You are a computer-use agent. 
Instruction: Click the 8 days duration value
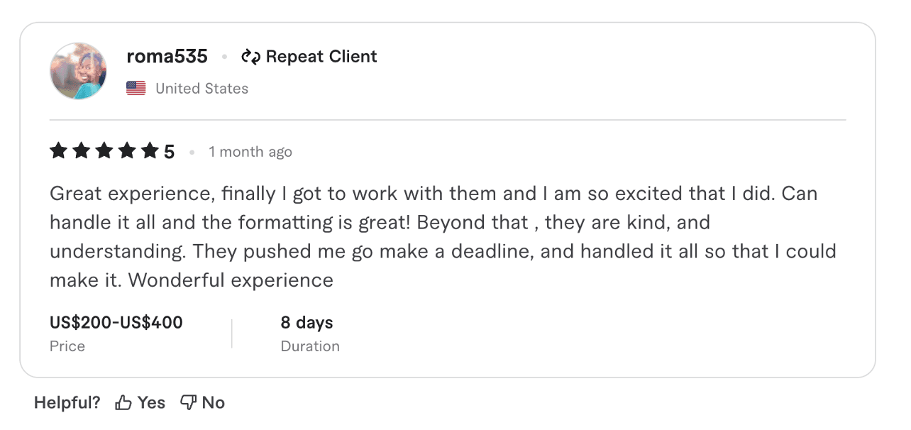[307, 322]
